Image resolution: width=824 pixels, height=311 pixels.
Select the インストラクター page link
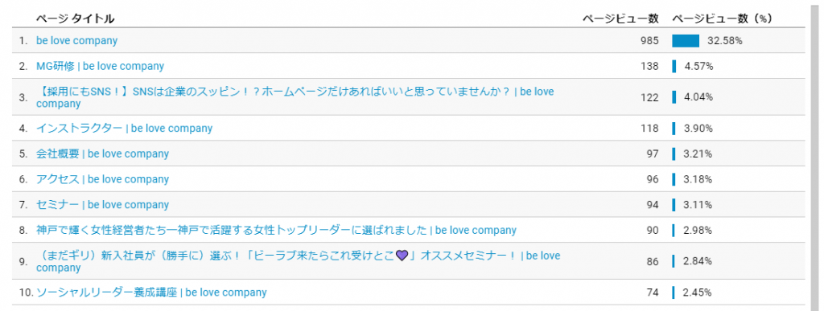[124, 128]
